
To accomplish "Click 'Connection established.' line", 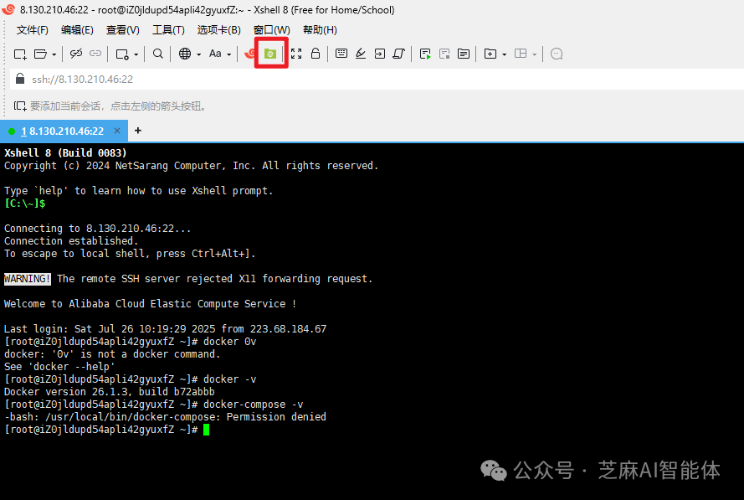I will pyautogui.click(x=71, y=241).
